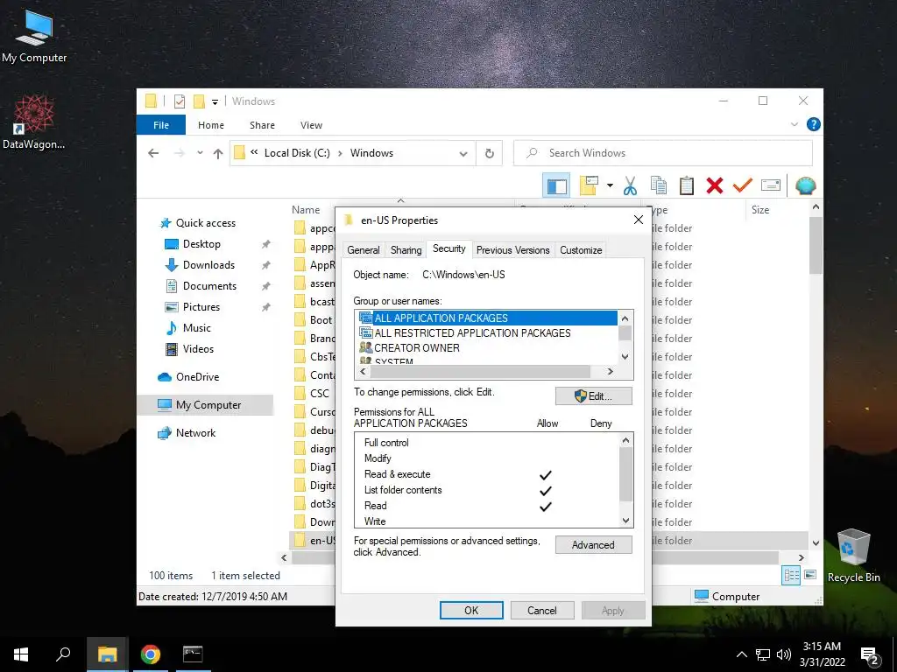Open the folder options dropdown arrow
This screenshot has width=897, height=672.
[x=610, y=185]
